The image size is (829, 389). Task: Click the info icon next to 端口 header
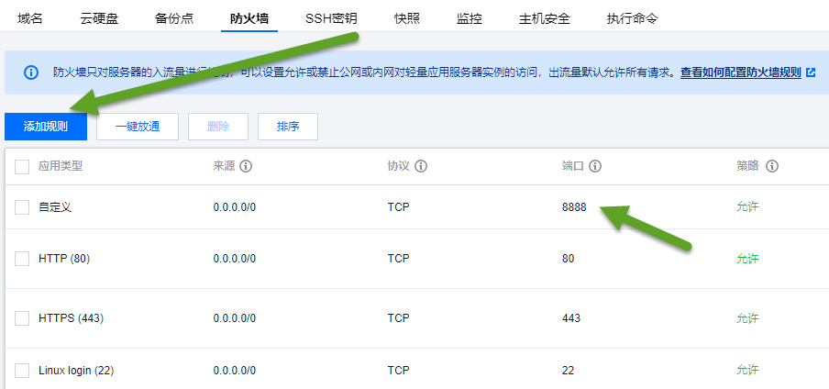pyautogui.click(x=595, y=166)
